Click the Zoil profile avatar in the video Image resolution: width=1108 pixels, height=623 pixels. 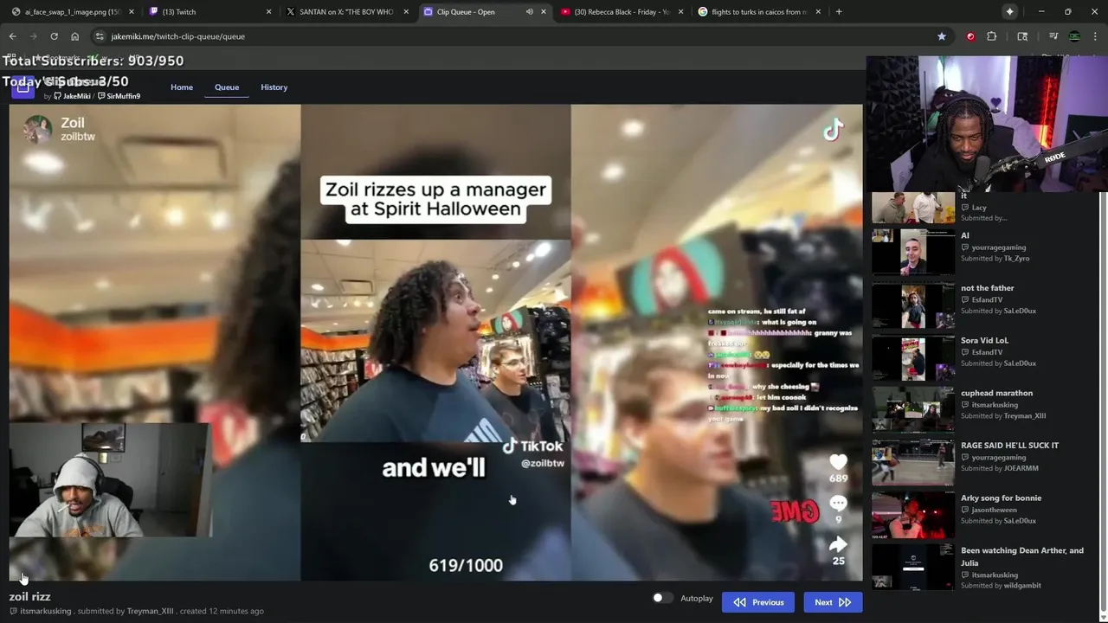pos(37,130)
